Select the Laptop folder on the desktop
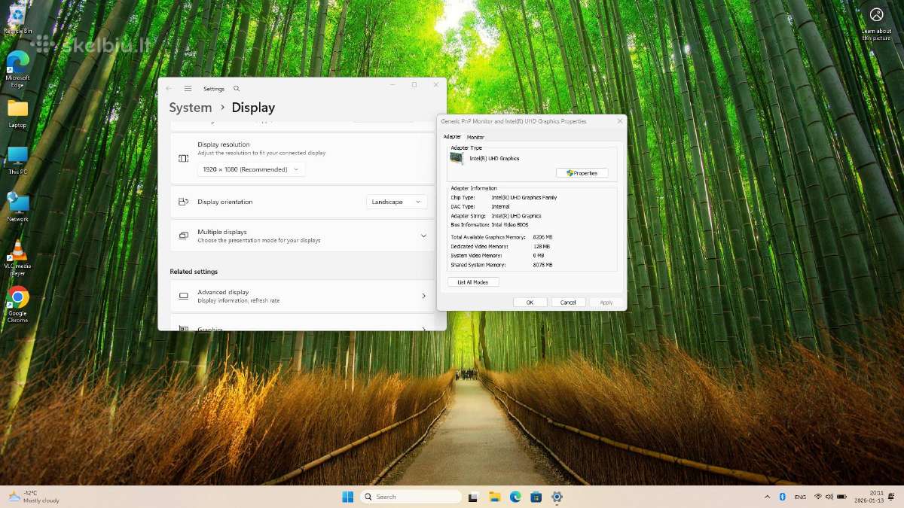The image size is (904, 508). click(x=17, y=113)
